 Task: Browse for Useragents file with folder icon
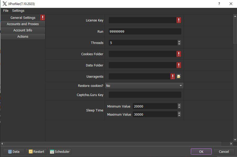pos(178,76)
